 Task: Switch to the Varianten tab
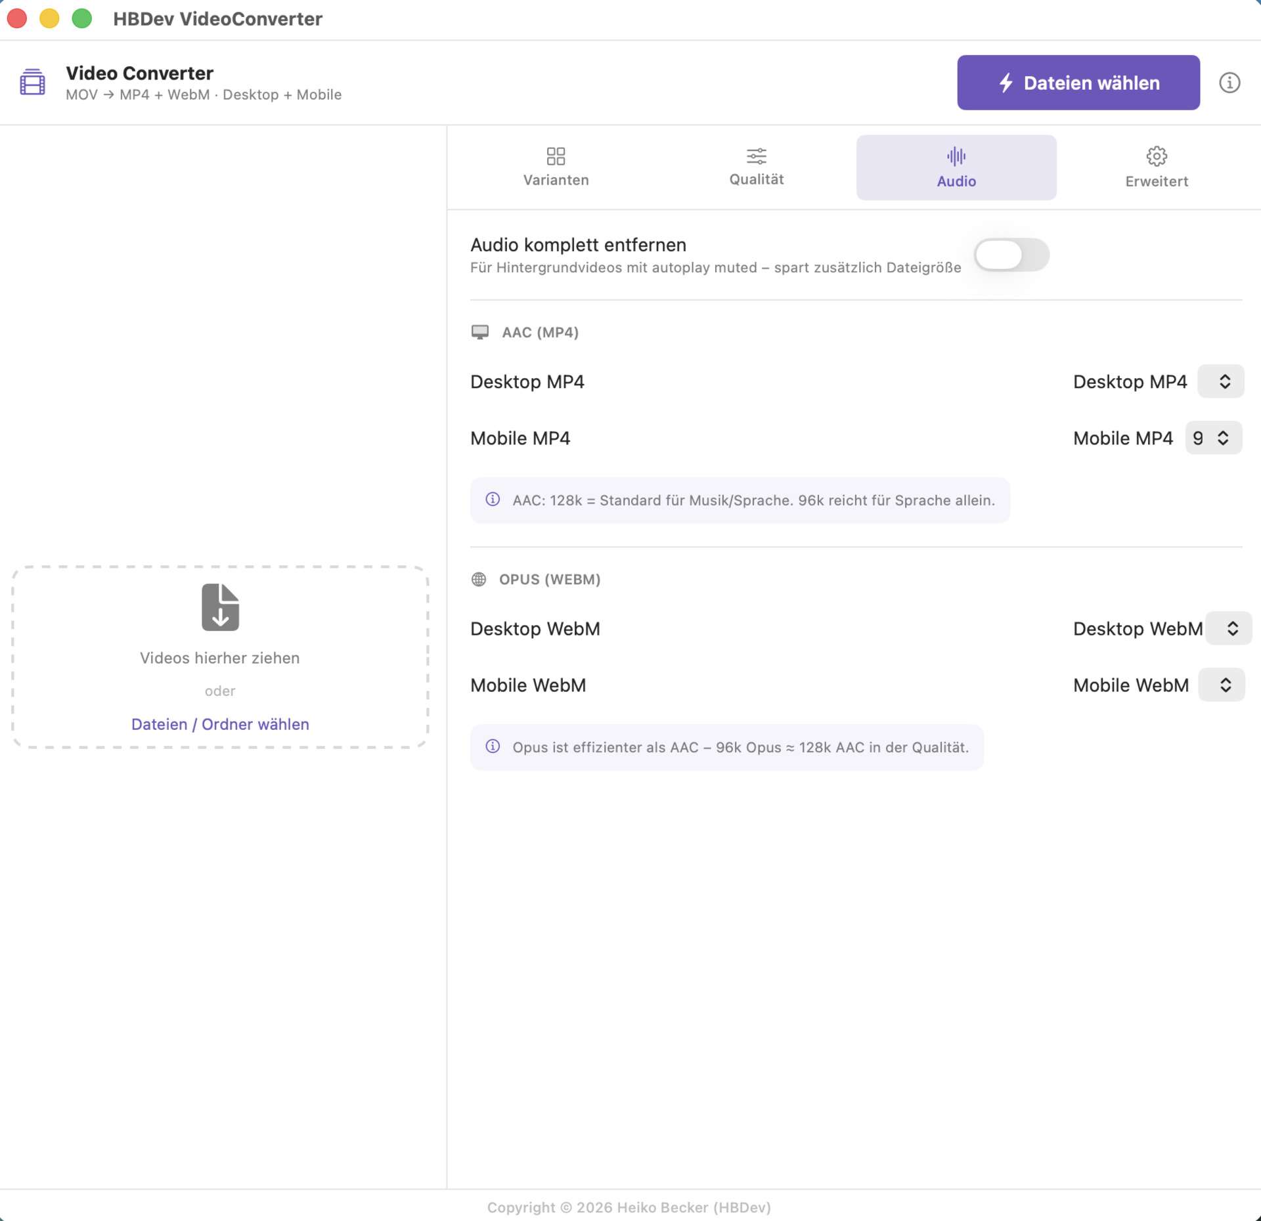click(556, 167)
